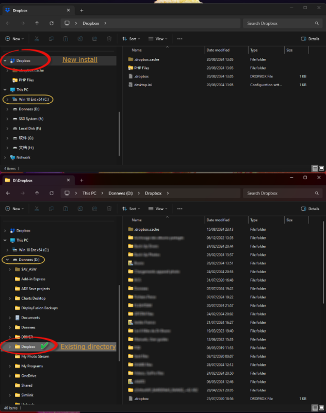Switch to details view icon in top window status bar
The image size is (326, 413).
coord(315,168)
